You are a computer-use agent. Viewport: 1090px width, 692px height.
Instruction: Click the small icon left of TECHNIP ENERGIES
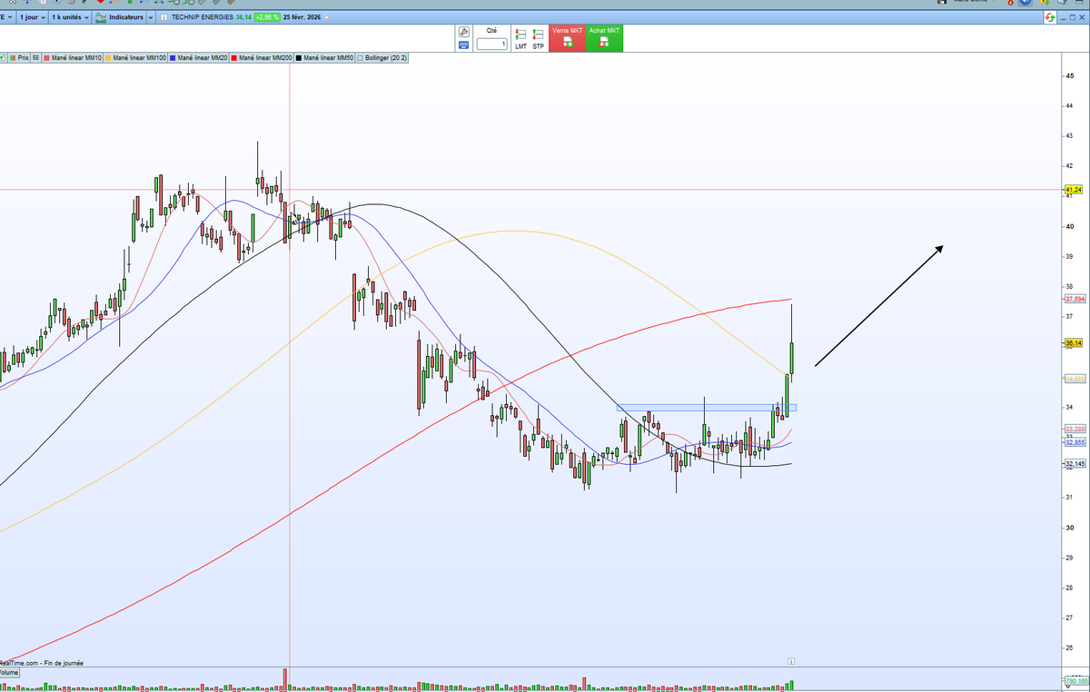pyautogui.click(x=163, y=17)
